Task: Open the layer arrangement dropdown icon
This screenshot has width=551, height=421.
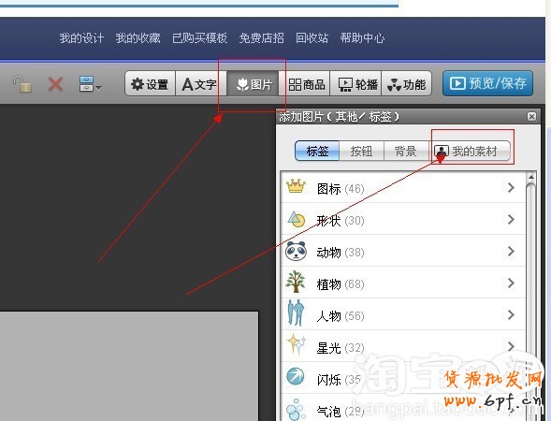Action: tap(91, 84)
